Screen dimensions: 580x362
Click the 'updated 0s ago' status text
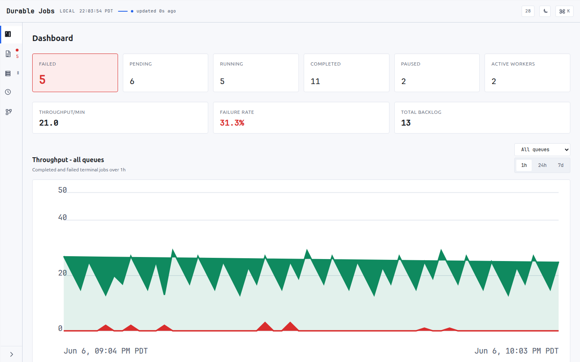[x=156, y=11]
